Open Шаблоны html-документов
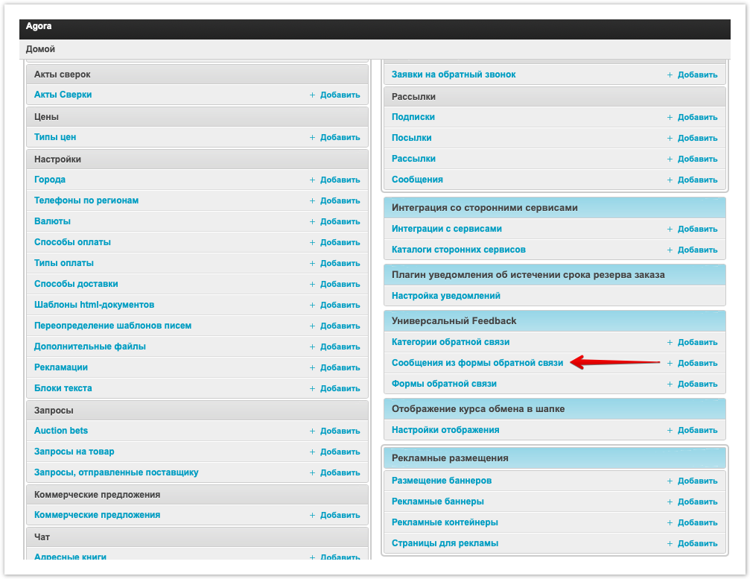 coord(95,305)
